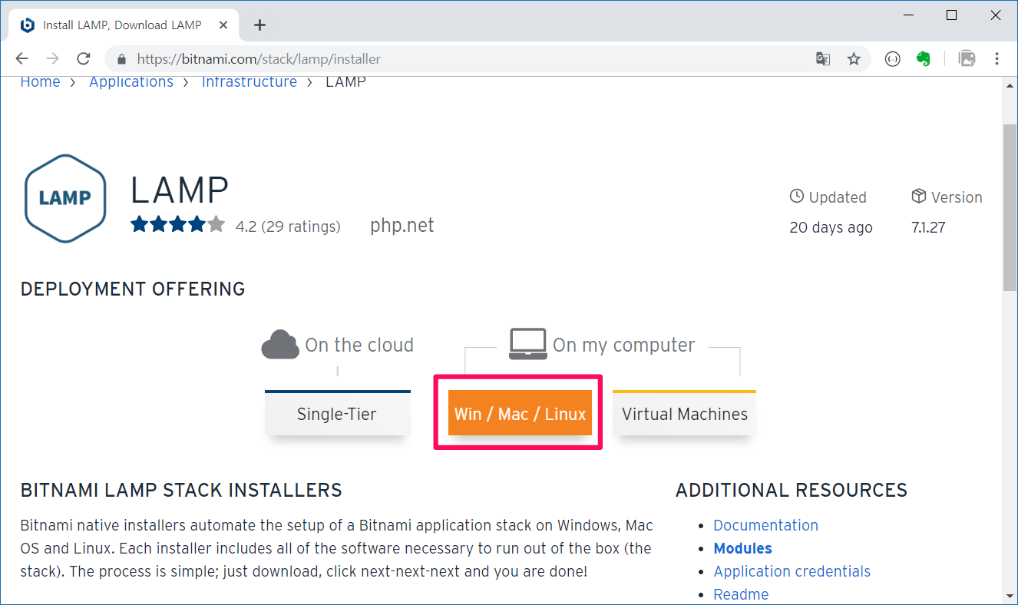Select the Virtual Machines tab

tap(685, 413)
